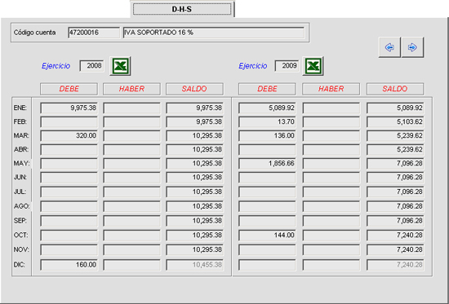Click the 2009 DEBE column header
This screenshot has height=304, width=449.
coord(267,89)
